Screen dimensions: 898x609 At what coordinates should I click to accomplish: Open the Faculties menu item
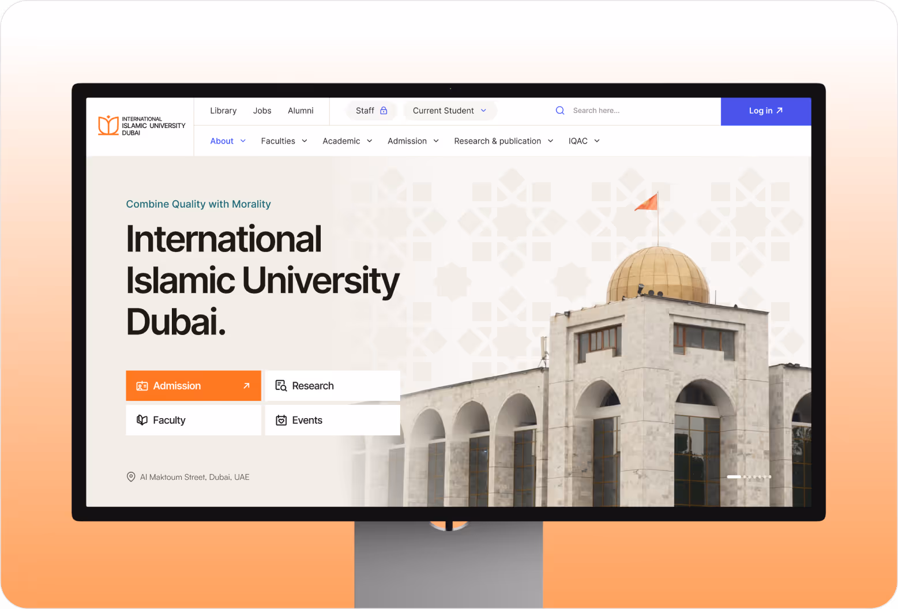tap(278, 141)
